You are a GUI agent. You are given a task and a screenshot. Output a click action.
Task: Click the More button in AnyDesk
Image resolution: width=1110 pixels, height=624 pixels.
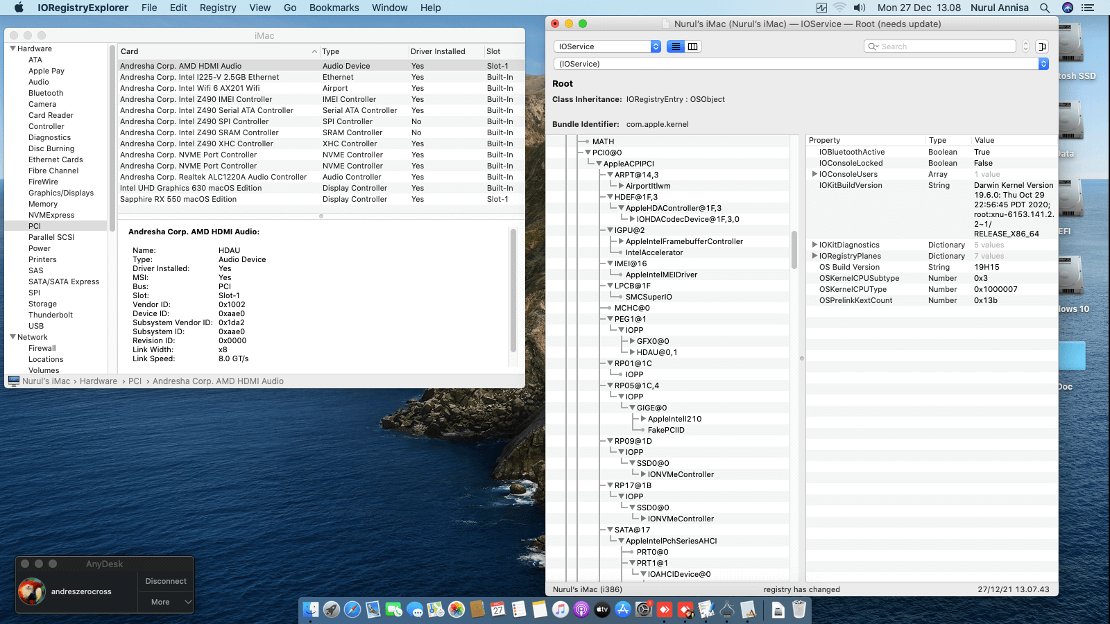(160, 602)
